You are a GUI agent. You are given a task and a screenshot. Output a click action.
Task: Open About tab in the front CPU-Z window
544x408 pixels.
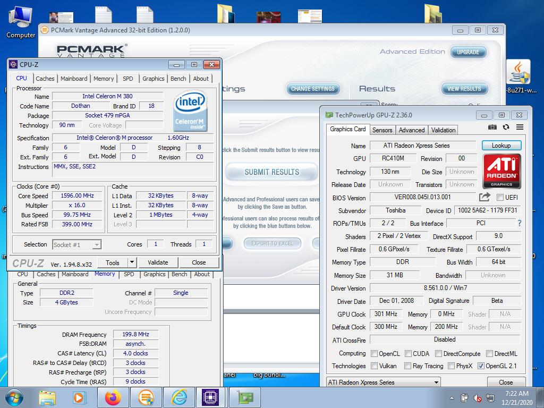click(x=201, y=79)
